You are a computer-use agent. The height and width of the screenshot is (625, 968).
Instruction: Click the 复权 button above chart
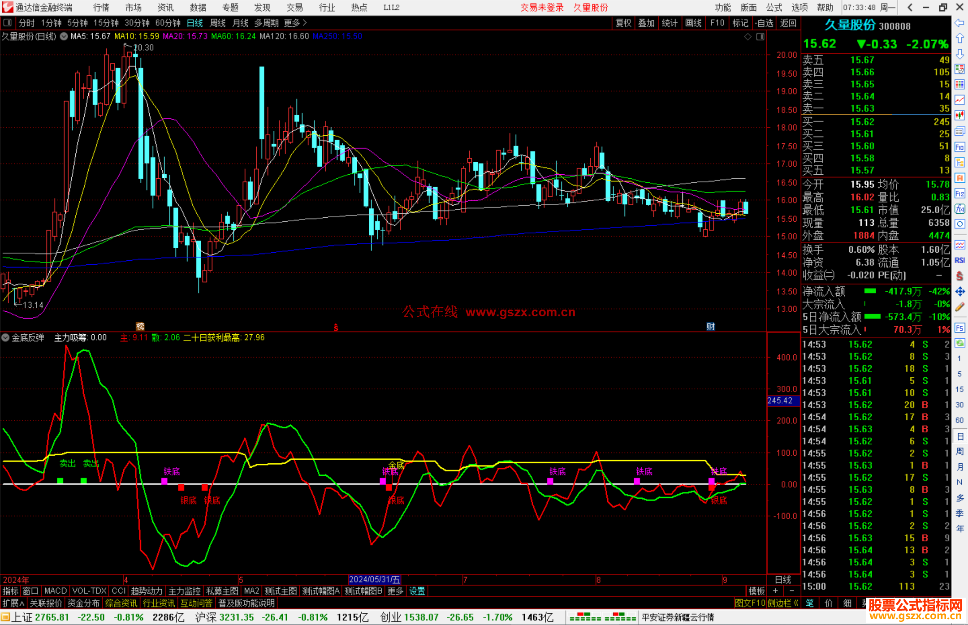coord(623,23)
